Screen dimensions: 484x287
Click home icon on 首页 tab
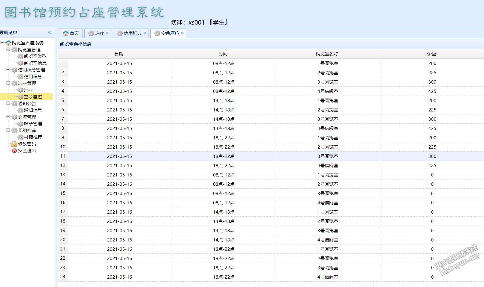pos(65,33)
